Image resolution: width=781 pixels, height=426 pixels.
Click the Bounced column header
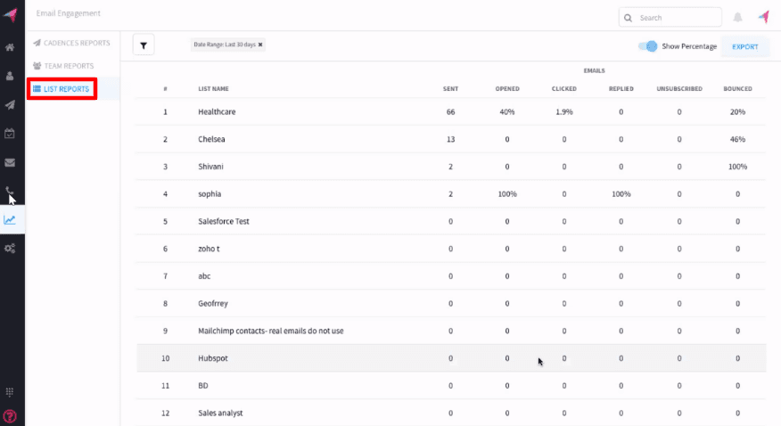pos(737,88)
